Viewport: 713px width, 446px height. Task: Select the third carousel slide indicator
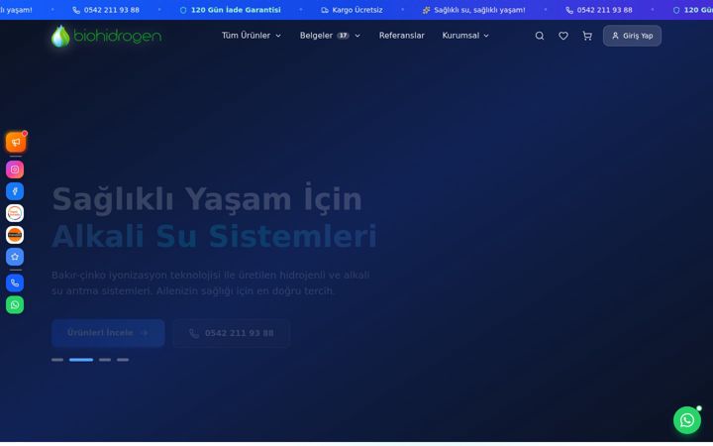[x=105, y=360]
